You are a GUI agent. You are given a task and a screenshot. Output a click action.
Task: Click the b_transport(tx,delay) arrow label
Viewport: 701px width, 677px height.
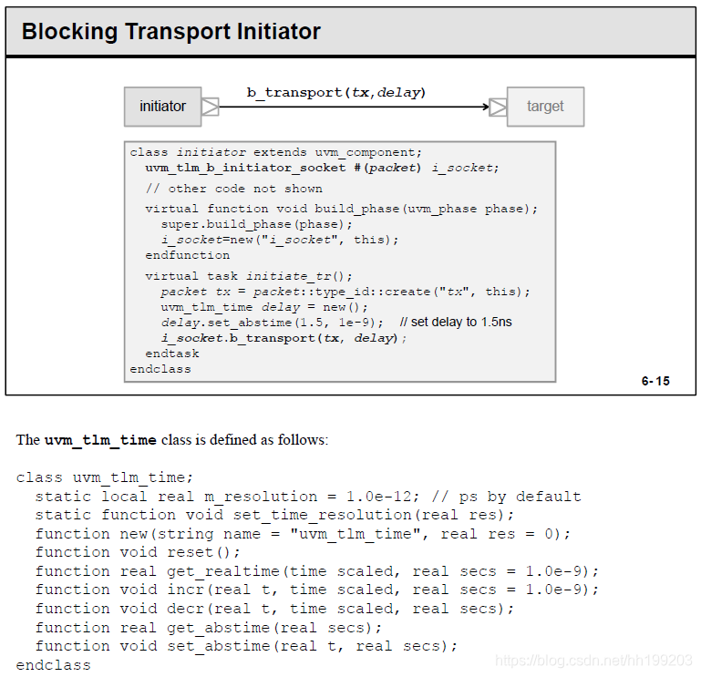[336, 93]
